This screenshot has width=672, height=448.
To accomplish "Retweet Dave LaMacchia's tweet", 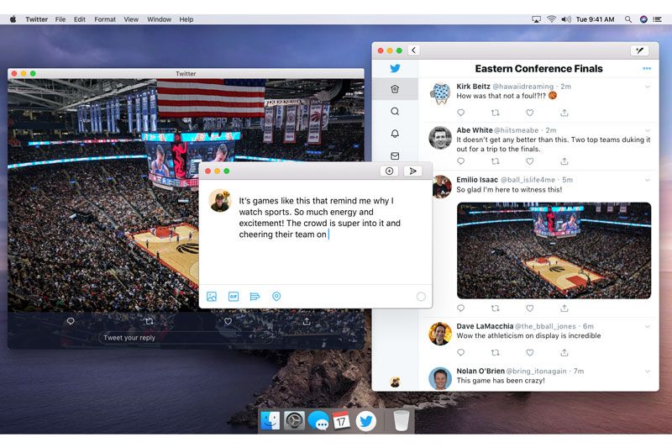I will 495,352.
